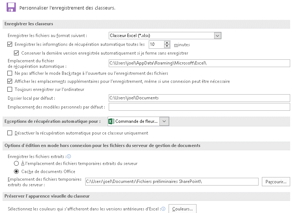
Task: Uncheck Conserver la dernière version enregistrée automatiquement
Action: pos(17,53)
